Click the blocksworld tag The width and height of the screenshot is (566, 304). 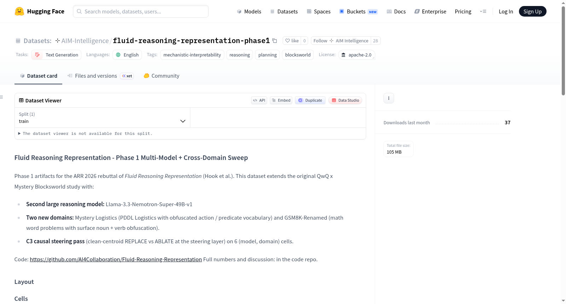coord(298,55)
